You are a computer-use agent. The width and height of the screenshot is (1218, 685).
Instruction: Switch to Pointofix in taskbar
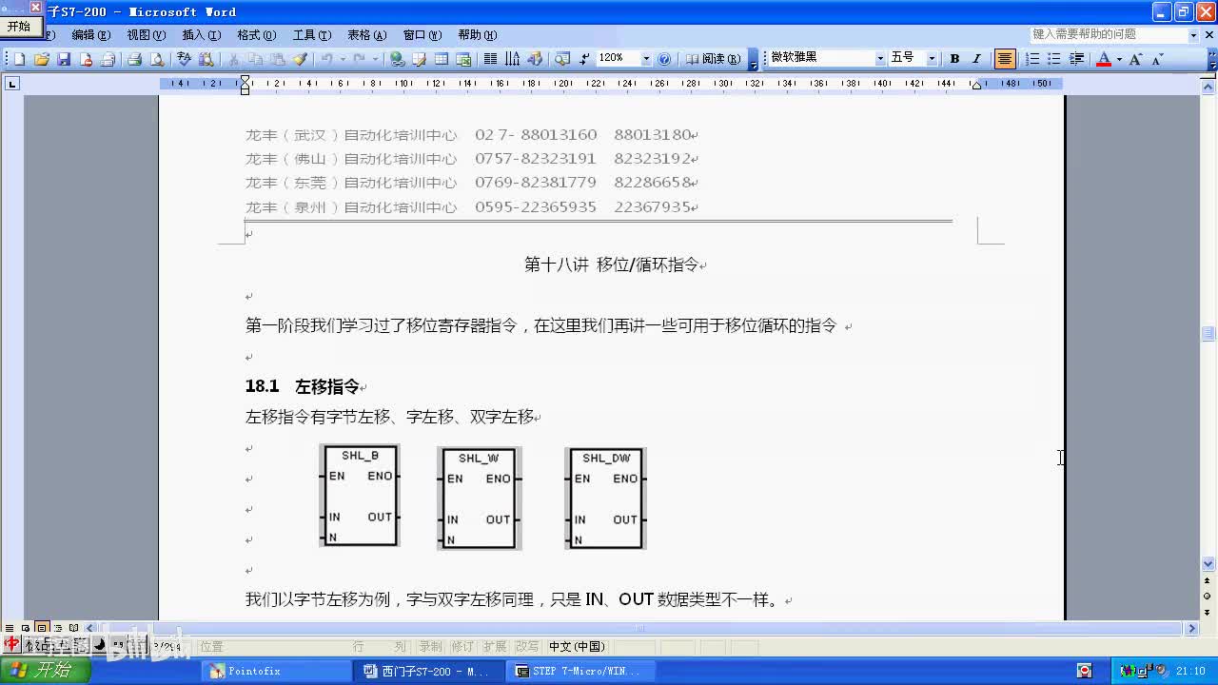[x=275, y=671]
